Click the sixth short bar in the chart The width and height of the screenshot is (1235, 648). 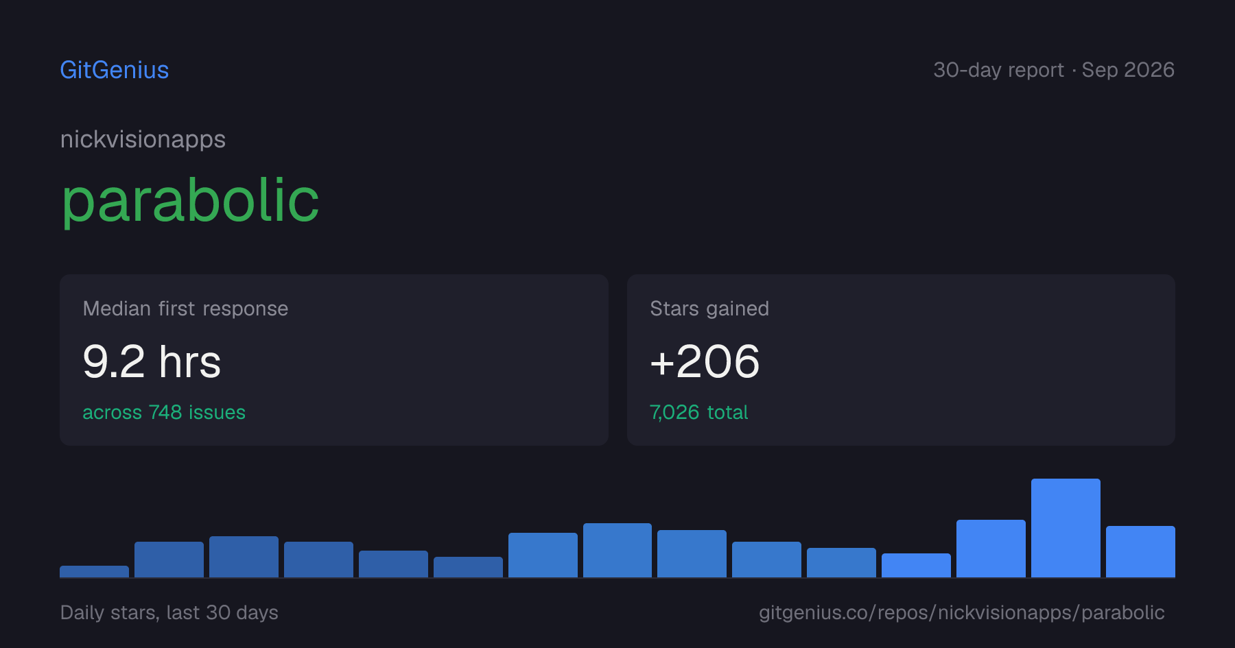(x=468, y=567)
